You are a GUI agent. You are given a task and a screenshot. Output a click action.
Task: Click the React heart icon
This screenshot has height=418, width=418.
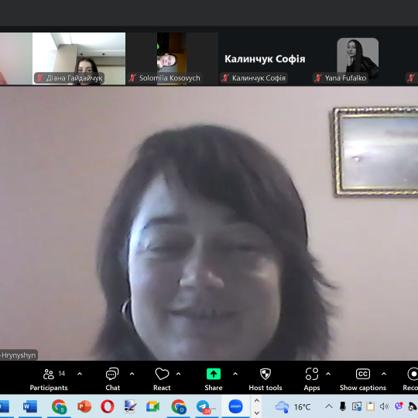point(162,375)
